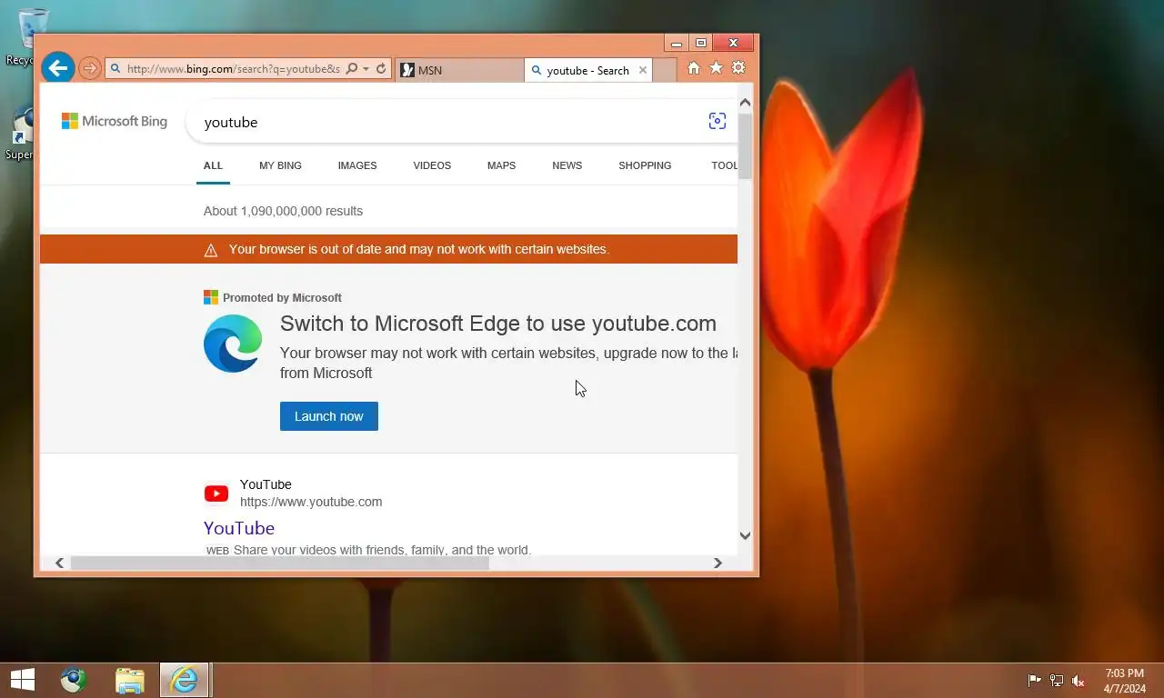The image size is (1164, 698).
Task: Go to the home page via house icon
Action: (x=694, y=68)
